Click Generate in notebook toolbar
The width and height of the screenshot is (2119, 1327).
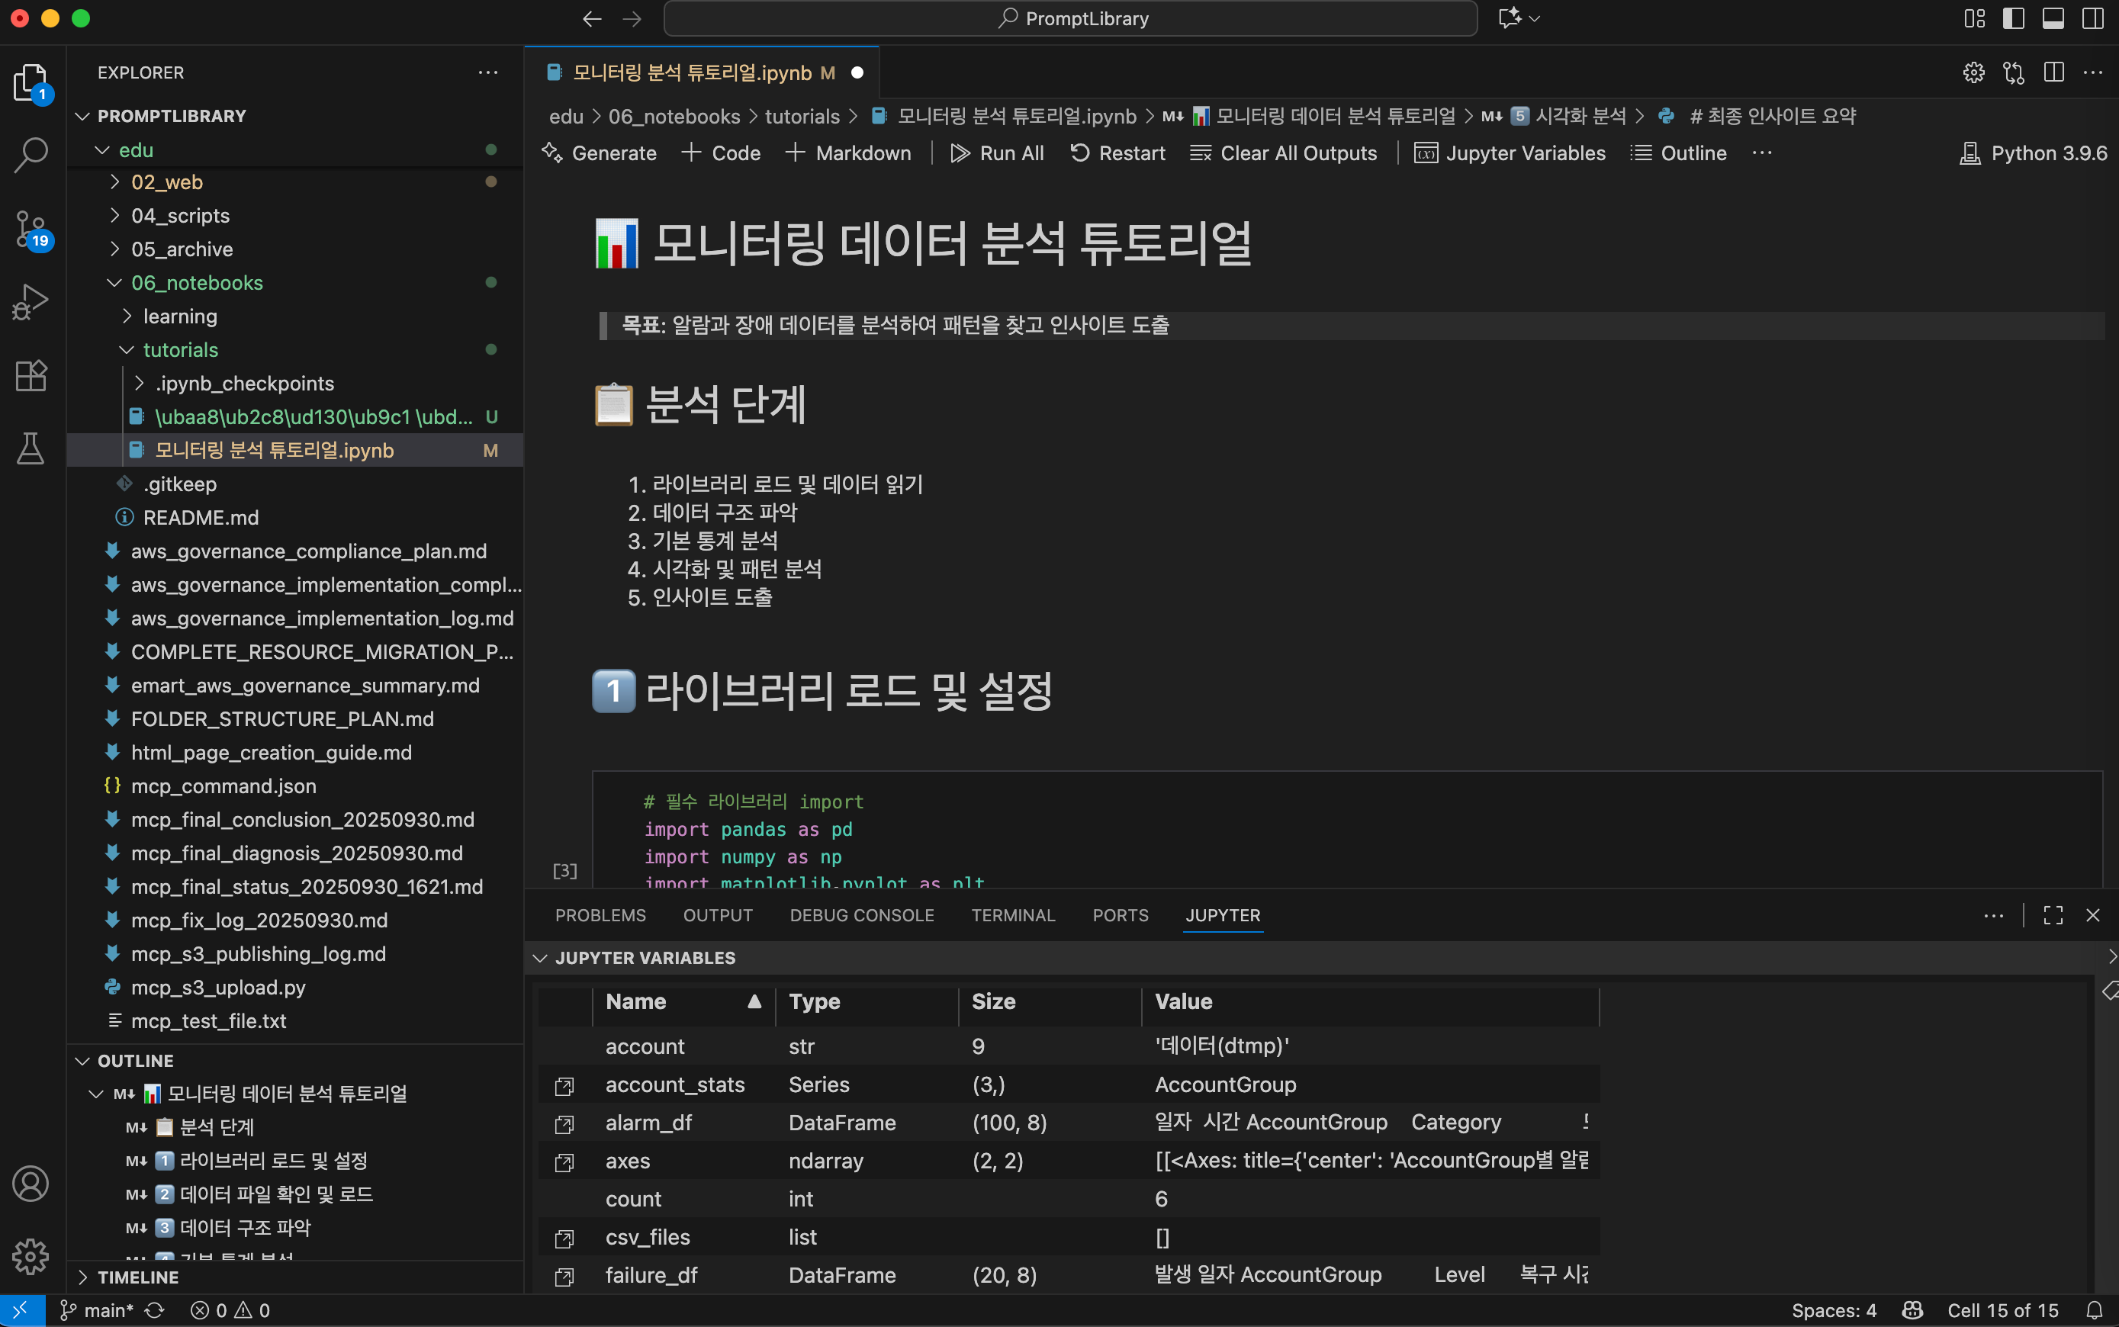coord(600,153)
